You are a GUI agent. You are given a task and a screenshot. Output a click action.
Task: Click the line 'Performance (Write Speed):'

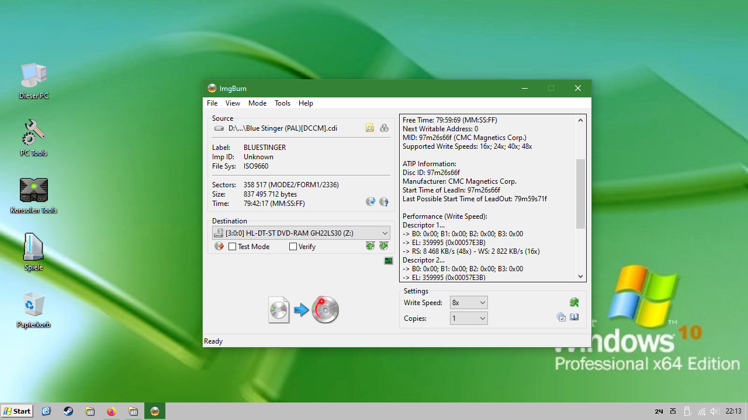click(445, 216)
